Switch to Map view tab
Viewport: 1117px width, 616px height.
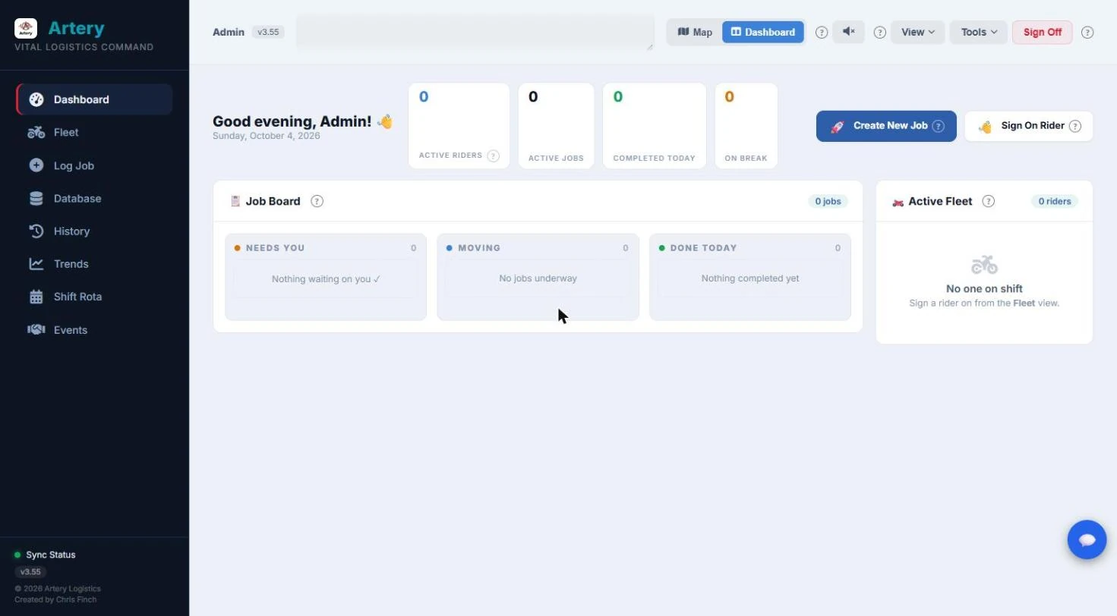695,32
